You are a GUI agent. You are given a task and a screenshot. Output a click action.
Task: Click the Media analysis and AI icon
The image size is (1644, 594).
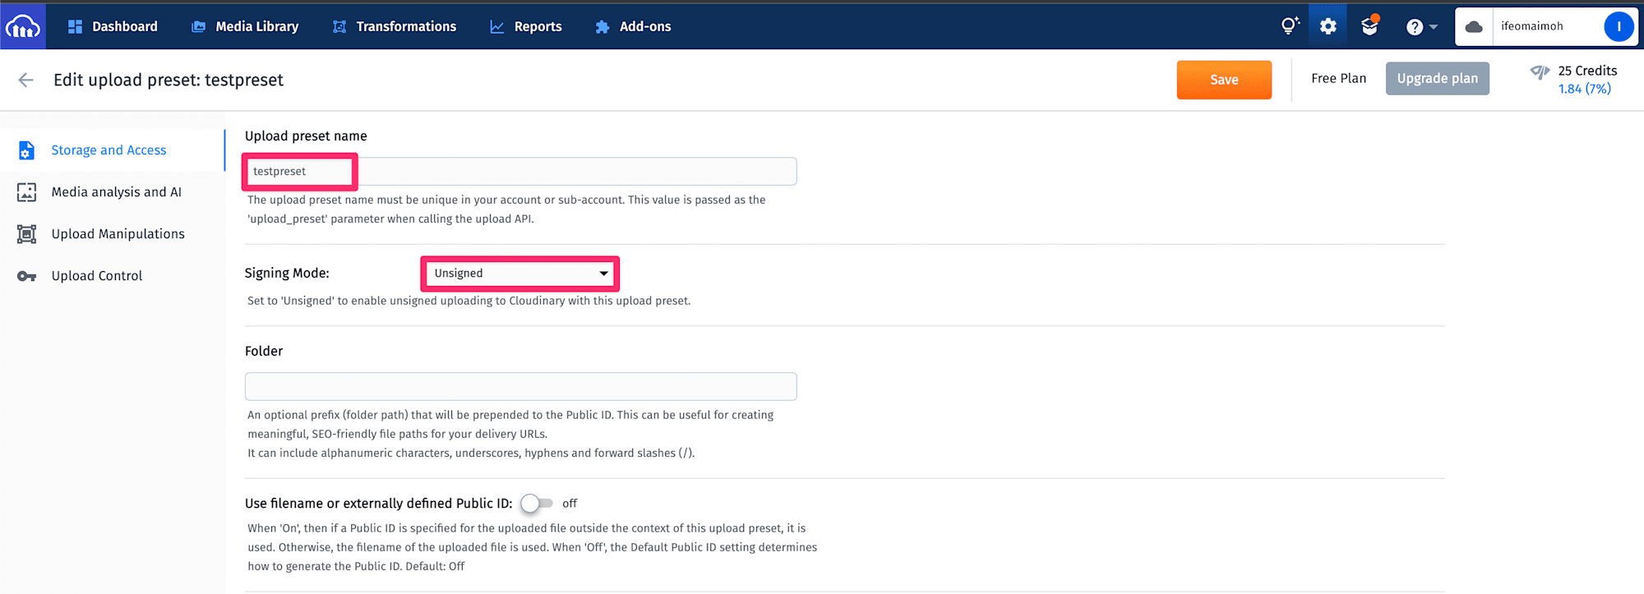coord(26,192)
